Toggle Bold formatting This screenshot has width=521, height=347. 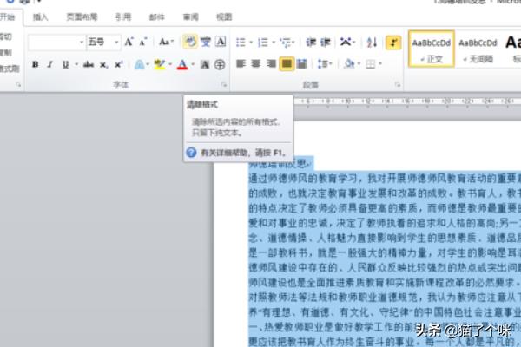(36, 64)
